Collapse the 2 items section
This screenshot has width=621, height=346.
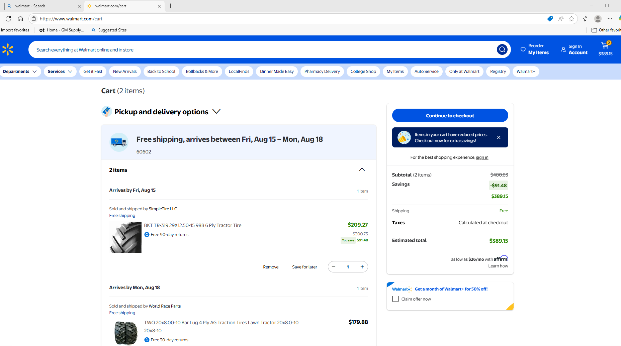click(x=362, y=170)
